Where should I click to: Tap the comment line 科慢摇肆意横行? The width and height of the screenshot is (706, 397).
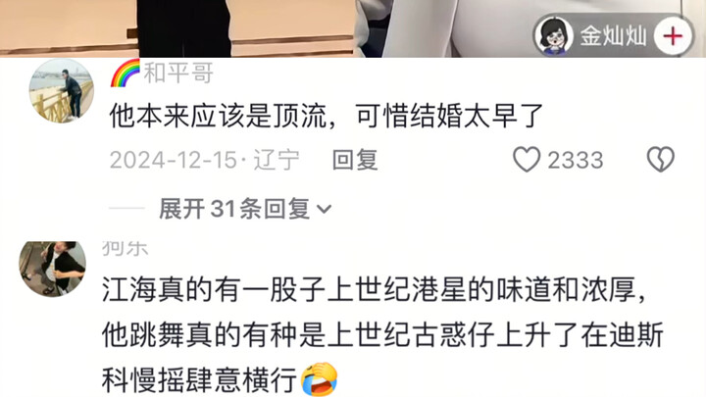pyautogui.click(x=199, y=380)
